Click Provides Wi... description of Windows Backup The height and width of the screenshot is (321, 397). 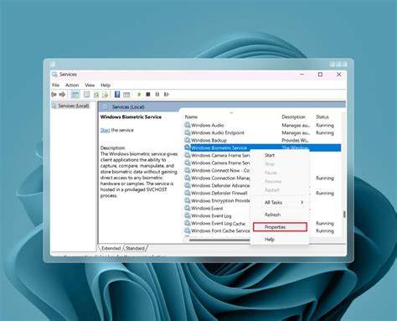point(295,140)
